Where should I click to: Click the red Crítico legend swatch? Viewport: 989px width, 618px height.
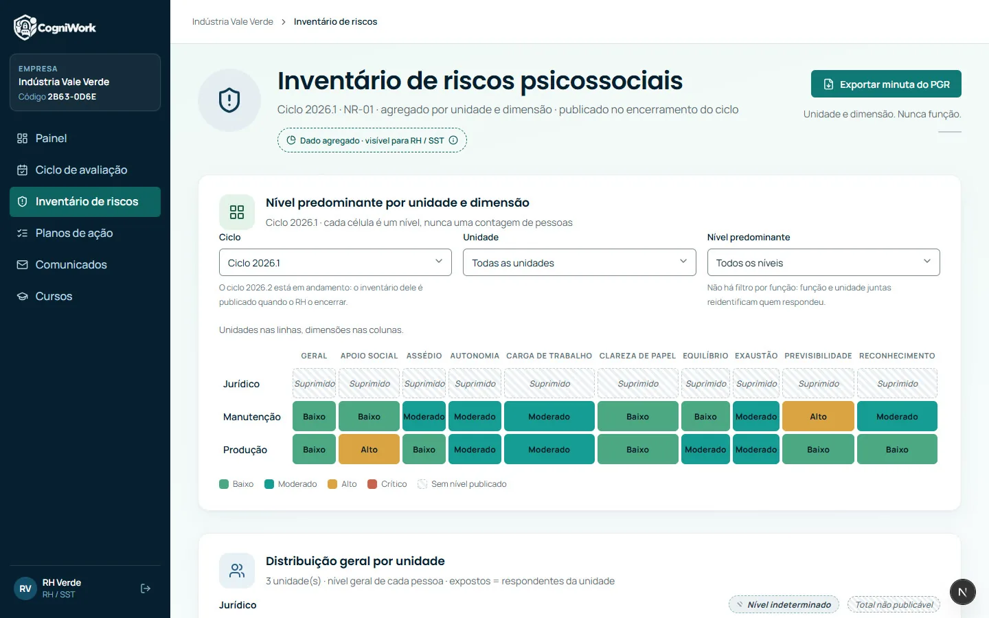click(372, 484)
